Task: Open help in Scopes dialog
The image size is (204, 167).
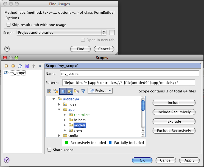Action: (x=7, y=160)
